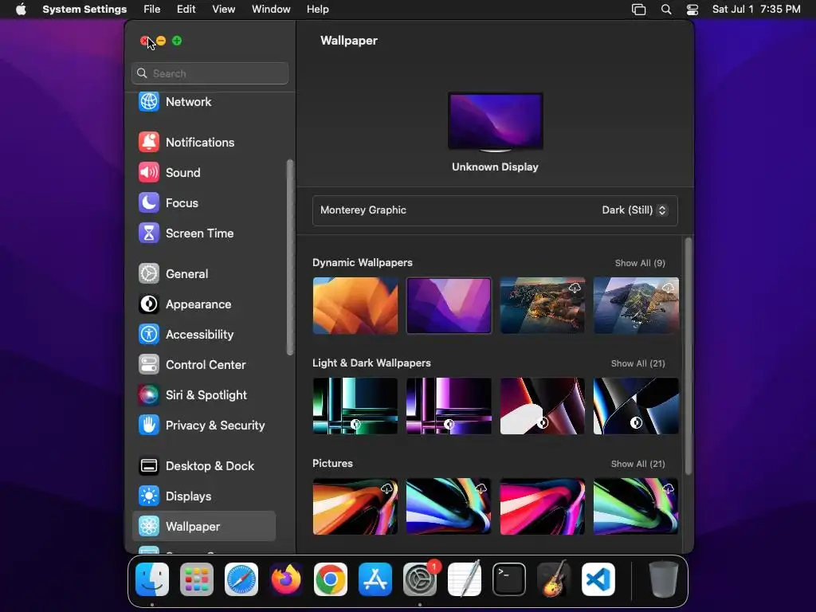Click the Unknown Display preview thumbnail

pos(496,122)
